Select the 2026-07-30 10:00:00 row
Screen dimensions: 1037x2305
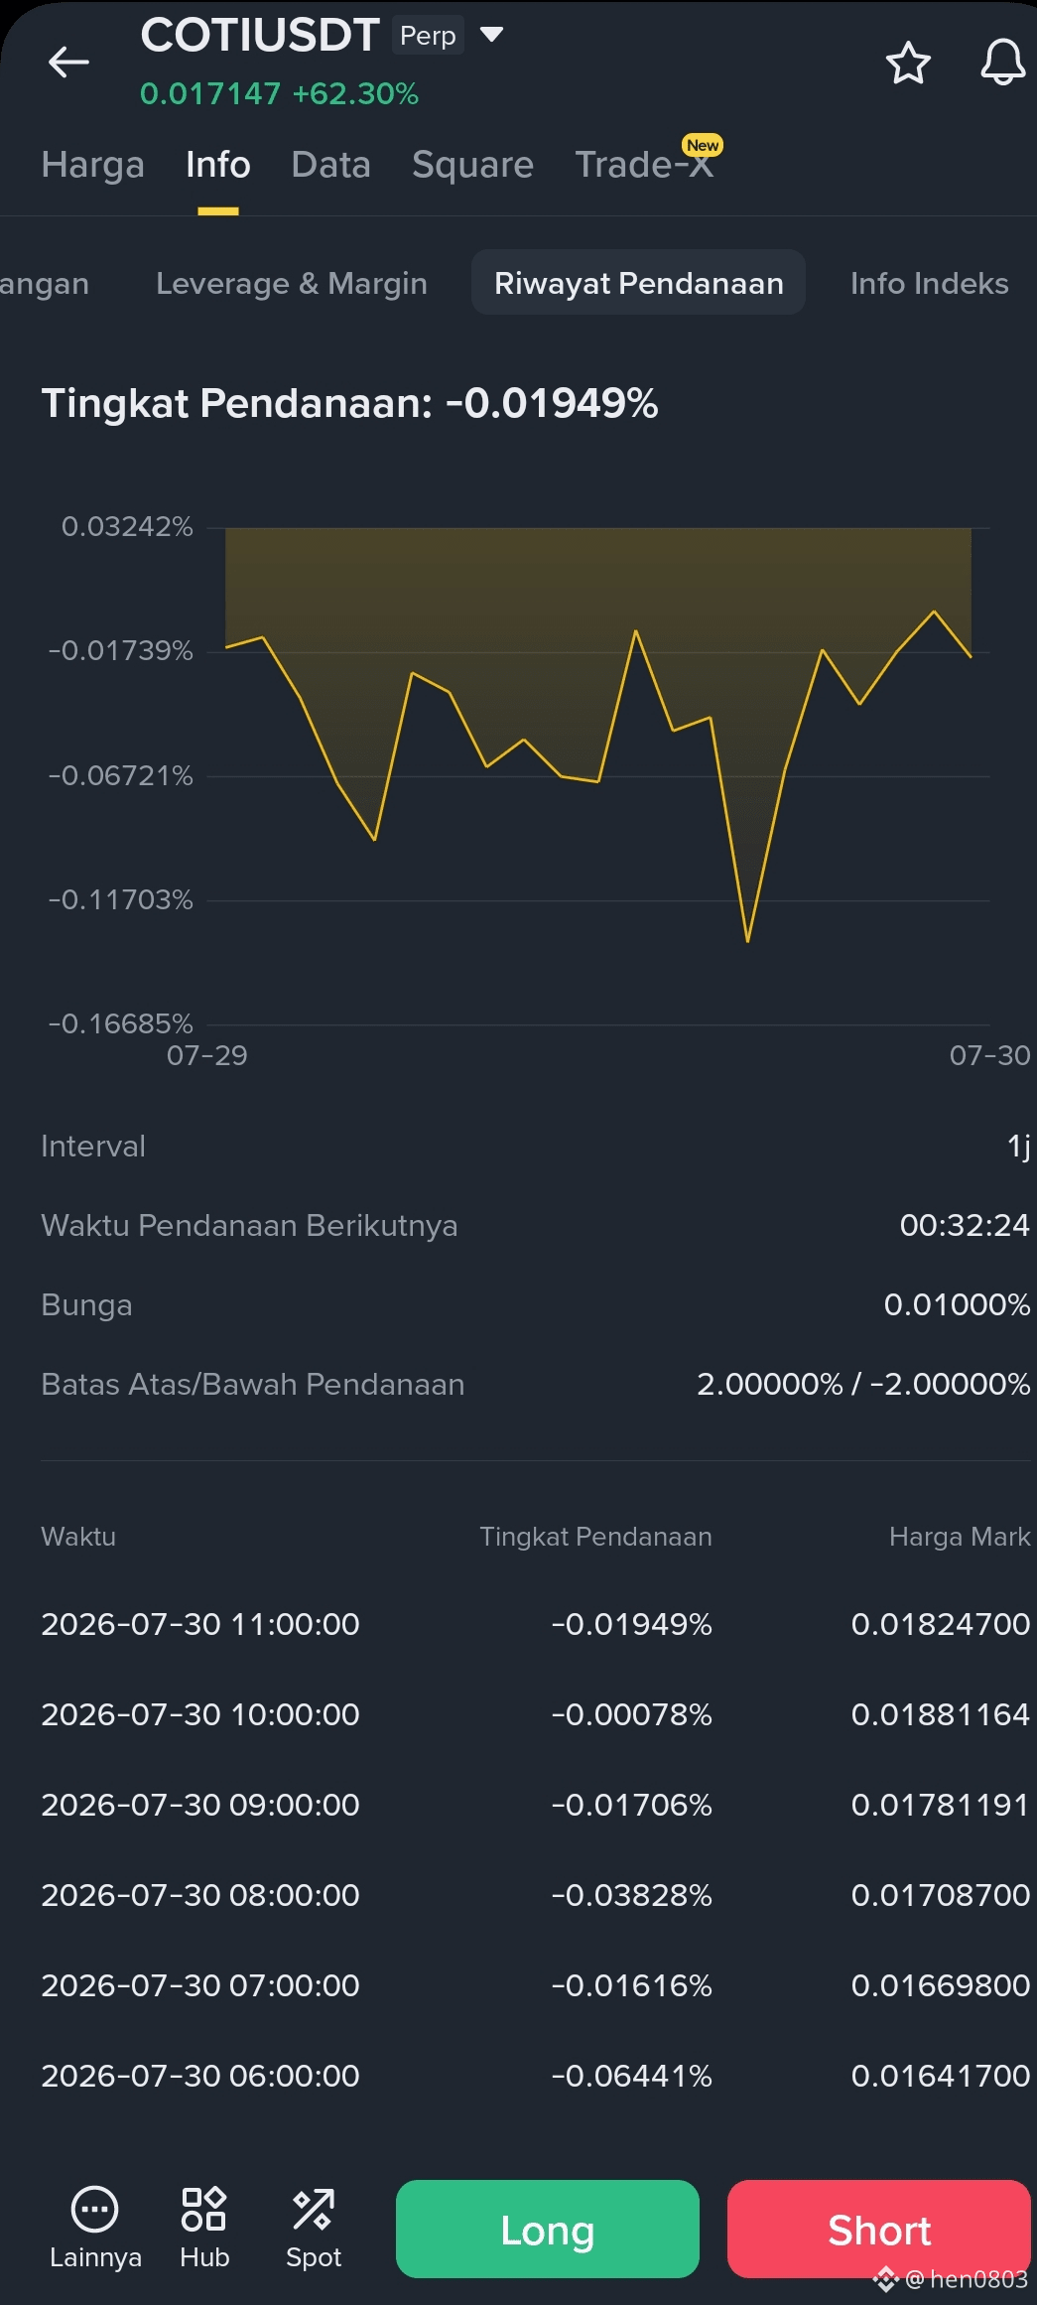point(536,1714)
